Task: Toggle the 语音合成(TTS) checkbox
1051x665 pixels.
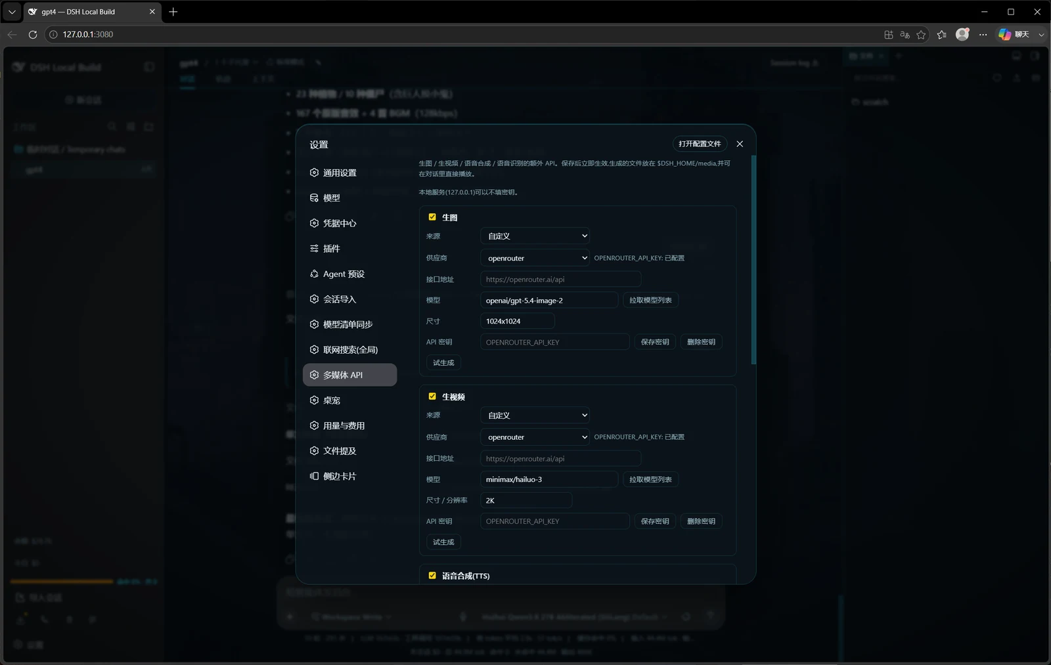Action: pyautogui.click(x=432, y=576)
